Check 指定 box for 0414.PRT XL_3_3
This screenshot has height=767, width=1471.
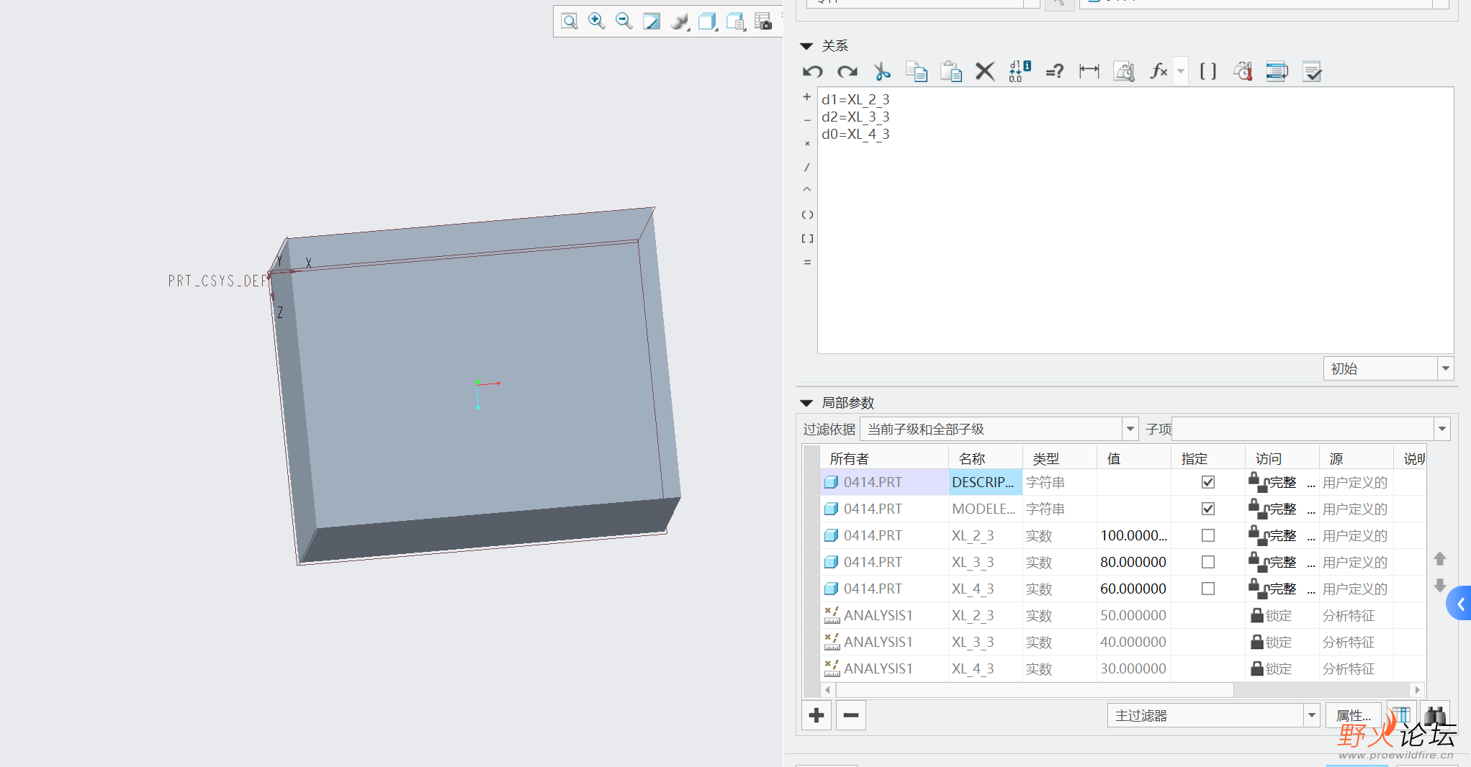point(1208,562)
